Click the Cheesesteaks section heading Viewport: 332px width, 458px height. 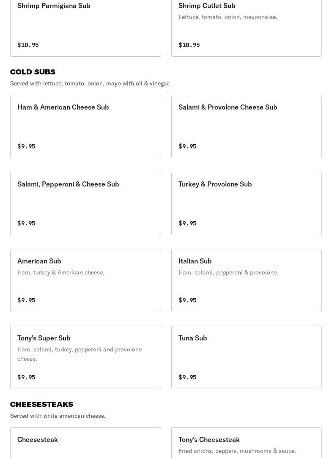point(41,404)
